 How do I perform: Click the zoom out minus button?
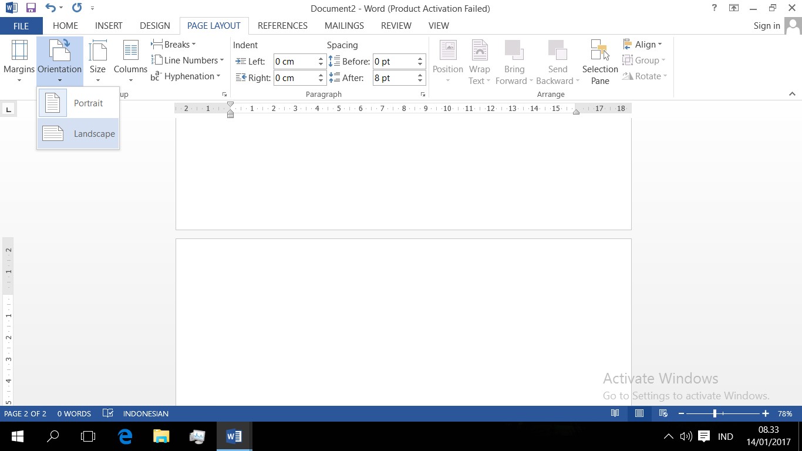(x=681, y=413)
